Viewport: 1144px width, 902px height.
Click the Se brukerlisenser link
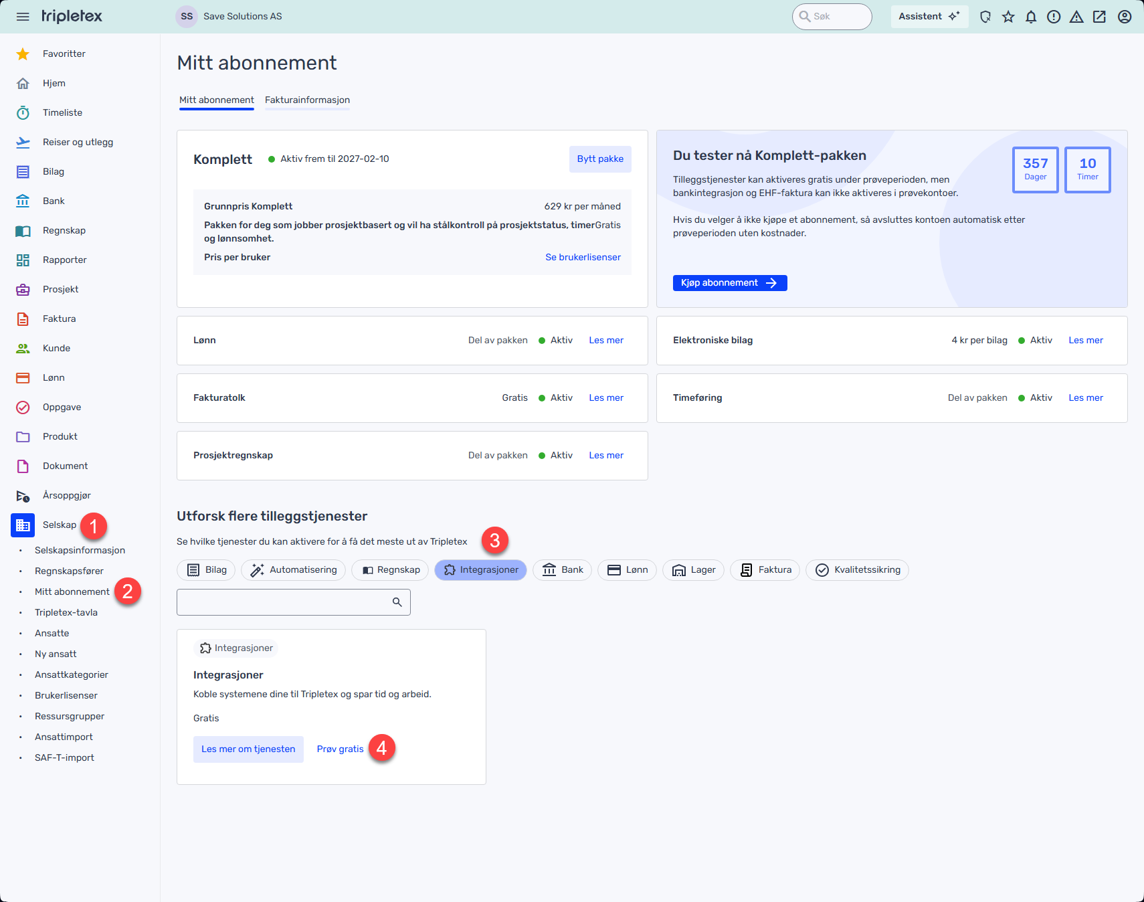point(583,257)
